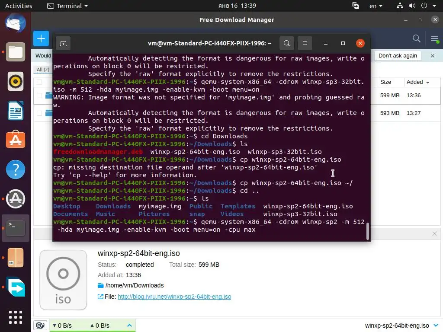This screenshot has height=332, width=443.
Task: Select the '593 MB' size cell
Action: tap(390, 113)
